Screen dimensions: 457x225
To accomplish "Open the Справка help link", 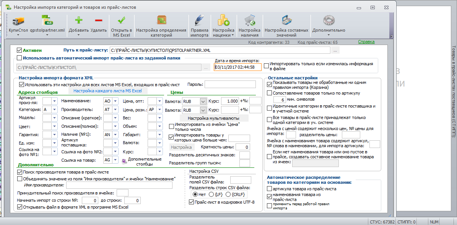I will point(366,42).
